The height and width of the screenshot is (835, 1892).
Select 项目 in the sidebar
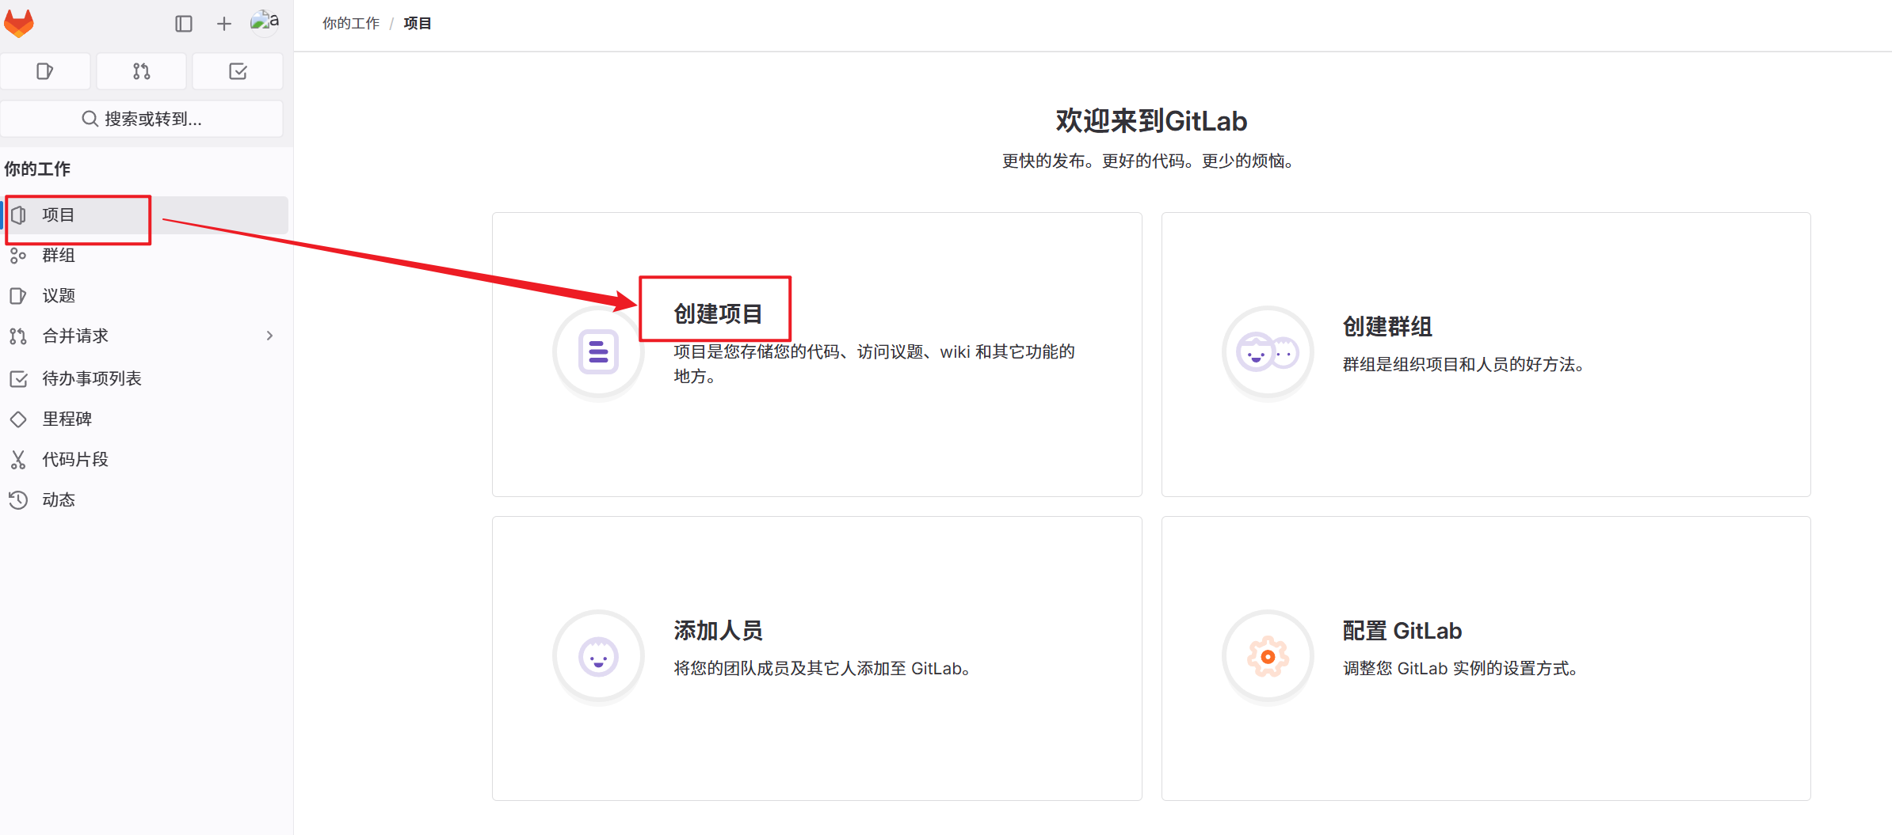pos(145,215)
